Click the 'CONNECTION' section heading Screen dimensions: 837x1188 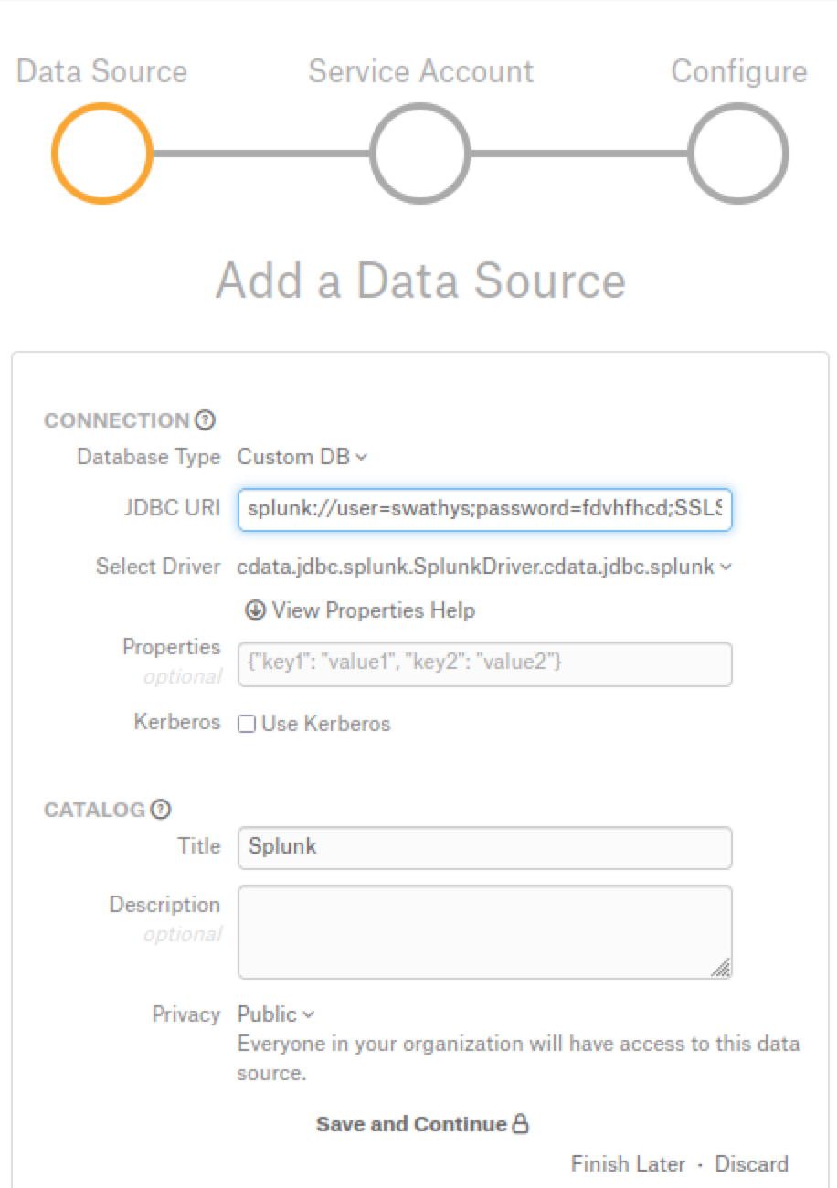coord(116,420)
